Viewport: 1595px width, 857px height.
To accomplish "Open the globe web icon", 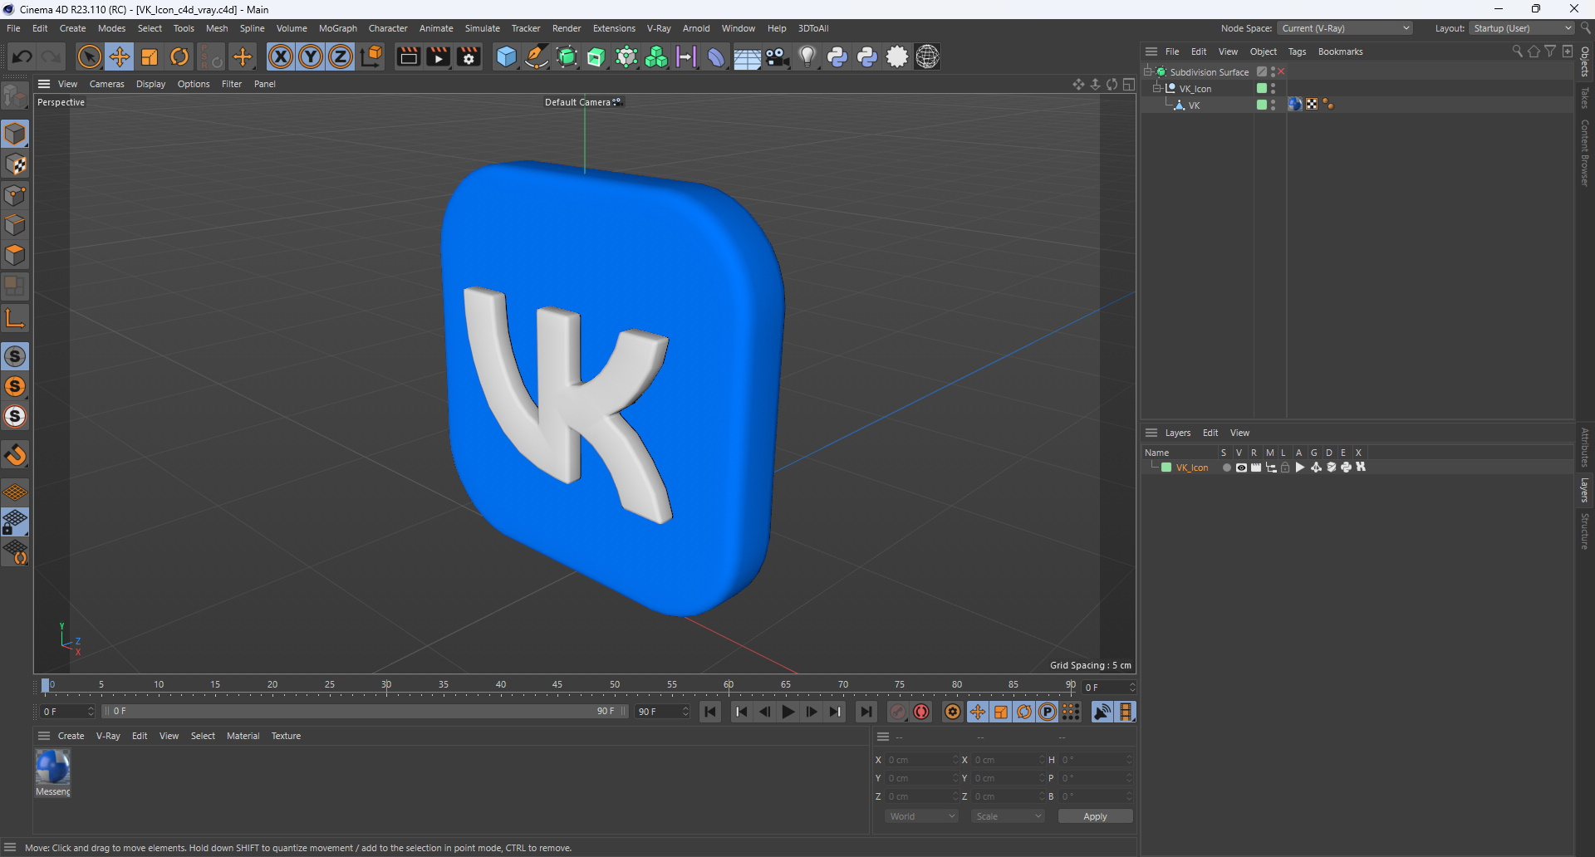I will point(927,56).
